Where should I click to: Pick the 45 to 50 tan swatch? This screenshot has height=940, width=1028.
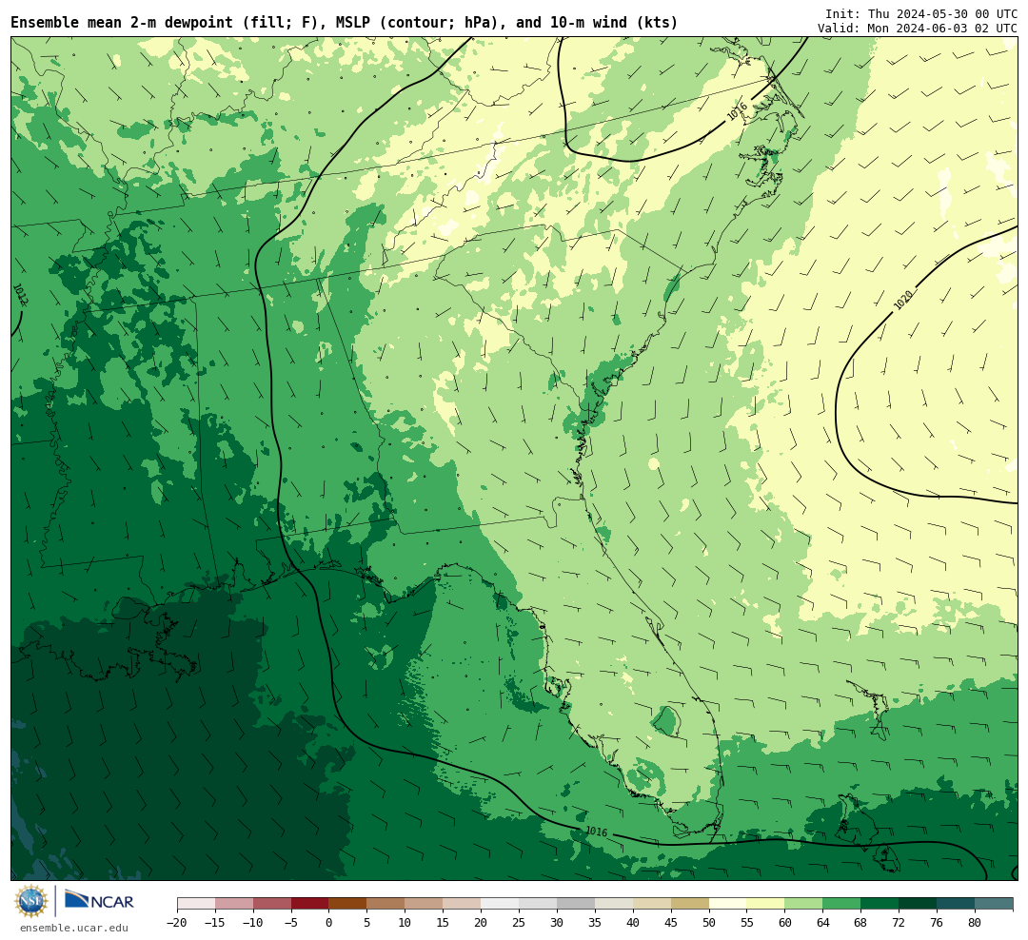pos(690,904)
